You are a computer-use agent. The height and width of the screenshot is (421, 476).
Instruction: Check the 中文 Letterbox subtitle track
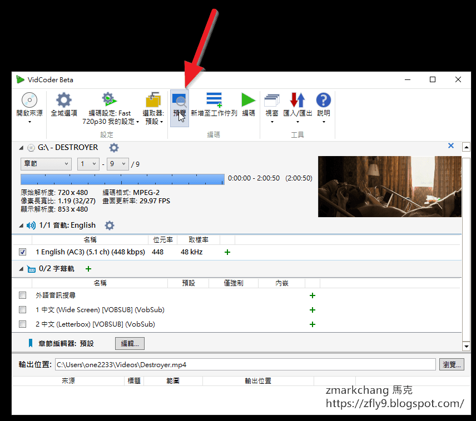point(22,324)
